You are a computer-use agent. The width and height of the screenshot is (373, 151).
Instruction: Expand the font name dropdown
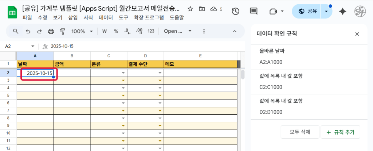[178, 31]
